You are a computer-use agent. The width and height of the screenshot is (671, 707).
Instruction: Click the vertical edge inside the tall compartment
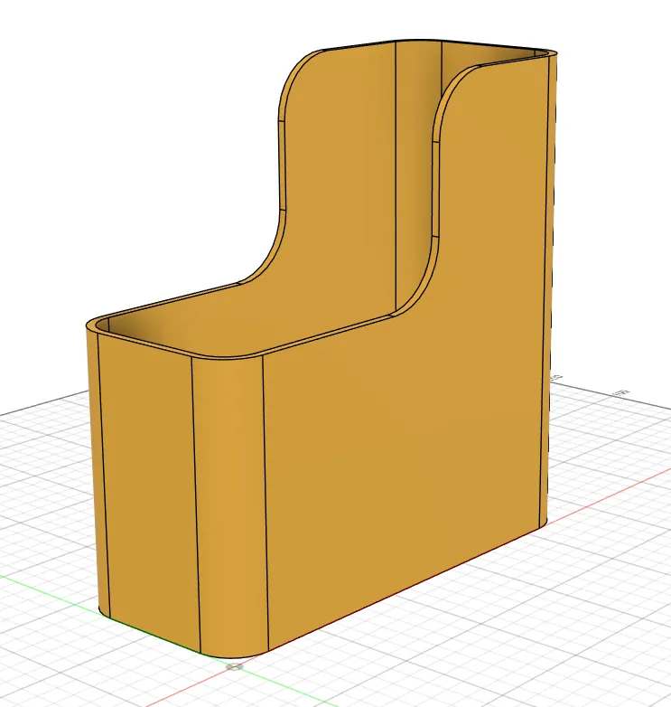click(396, 176)
